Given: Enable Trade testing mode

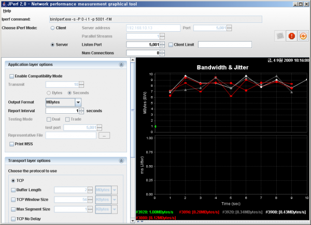Looking at the screenshot, I should (67, 120).
